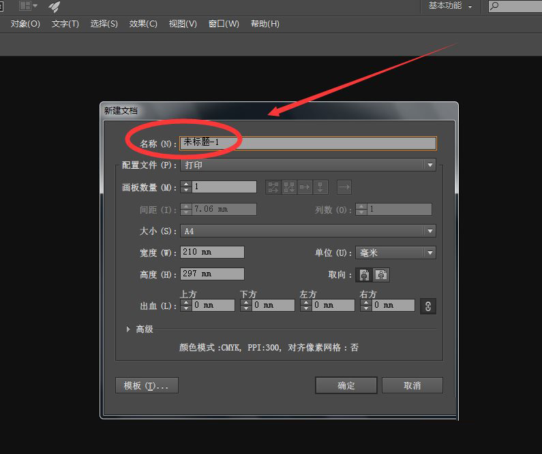The image size is (542, 454).
Task: Click the 间距 spacing field
Action: (x=224, y=209)
